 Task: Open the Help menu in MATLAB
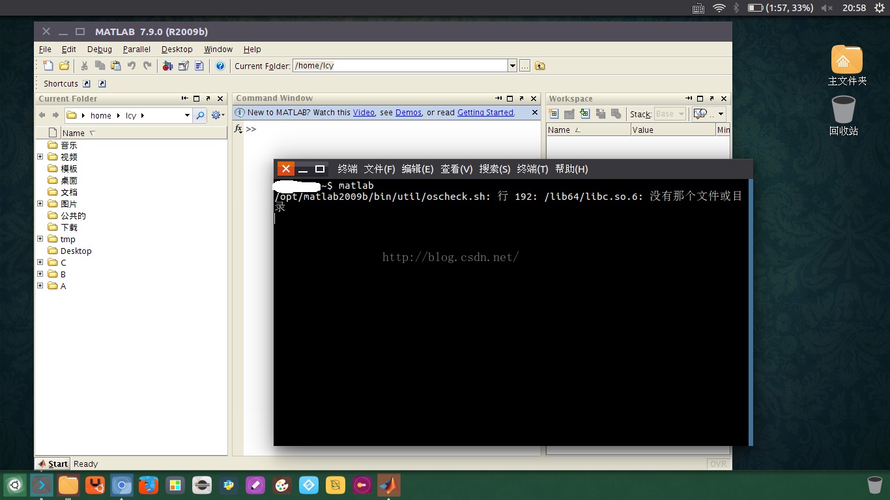pos(252,49)
